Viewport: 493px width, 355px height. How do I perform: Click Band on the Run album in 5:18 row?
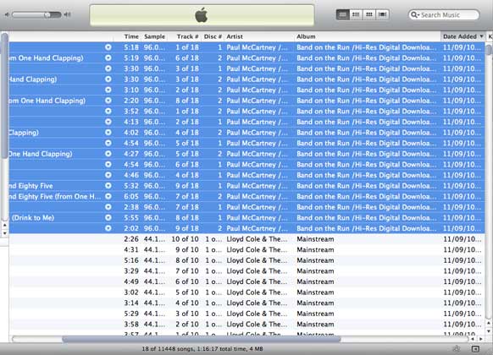(366, 47)
